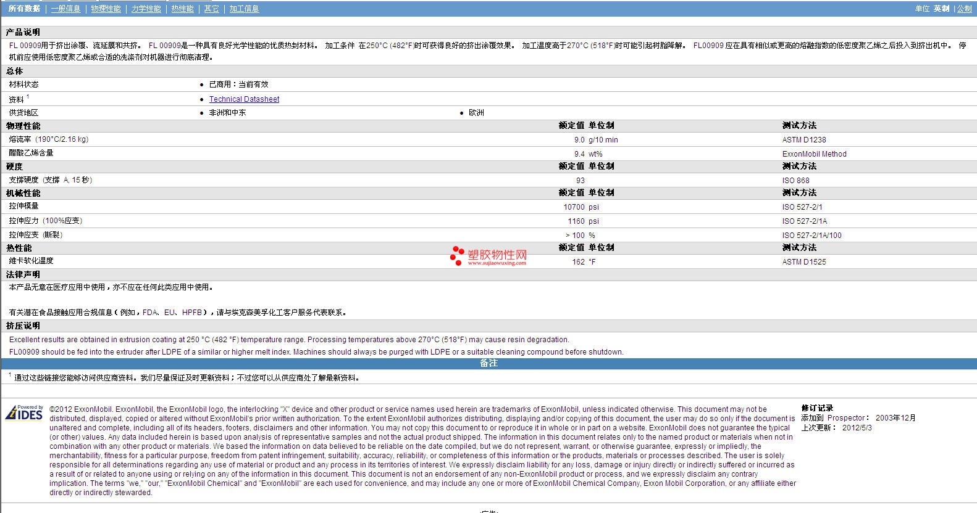Click the 修订记录 heading
Viewport: 977px width, 513px height.
(817, 408)
